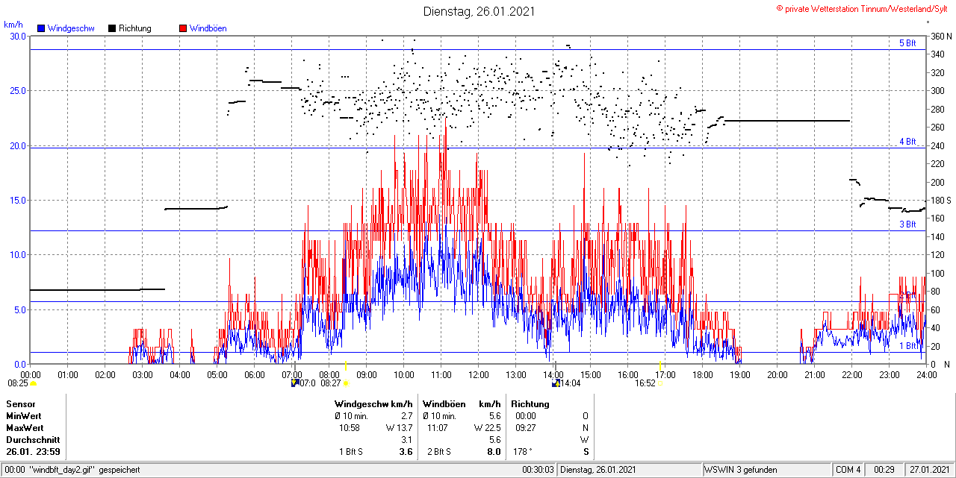Click the 00:29 status bar time
Screen dimensions: 956x478
point(885,470)
